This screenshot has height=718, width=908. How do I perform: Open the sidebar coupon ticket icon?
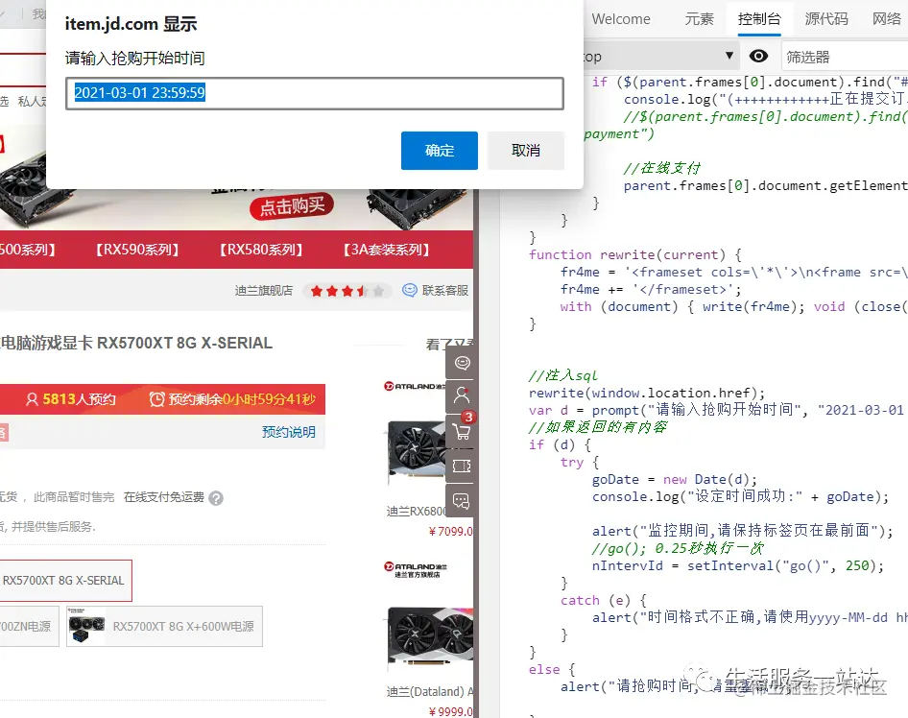[462, 467]
